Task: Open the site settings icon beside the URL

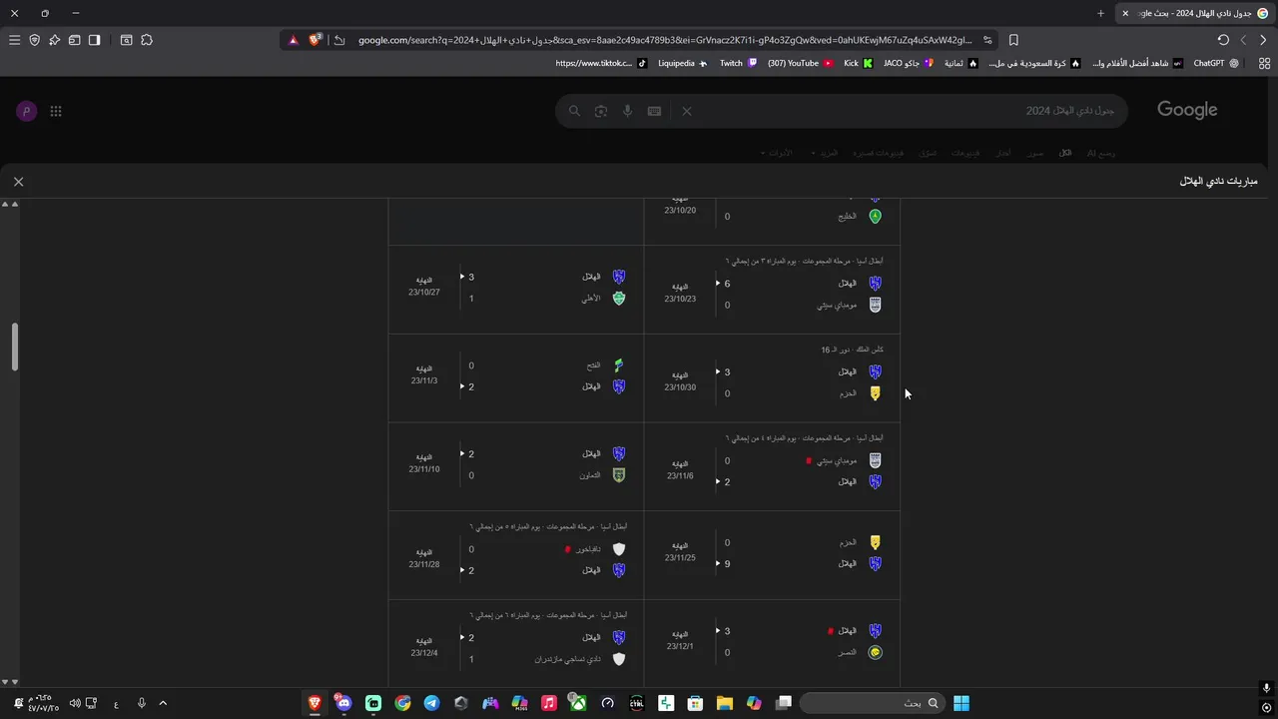Action: pos(987,40)
